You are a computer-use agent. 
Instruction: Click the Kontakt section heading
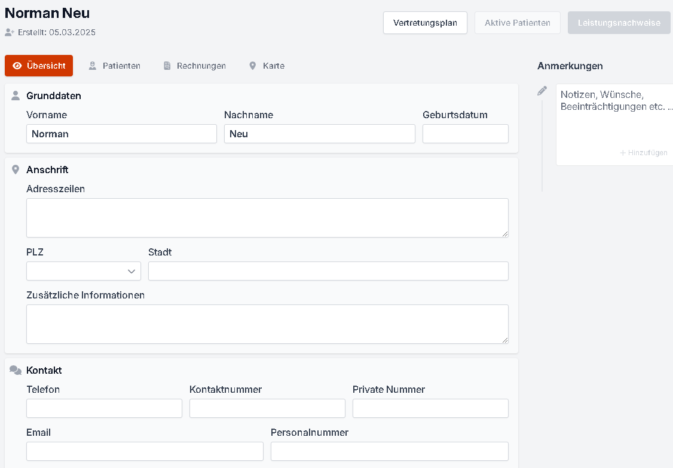click(44, 370)
